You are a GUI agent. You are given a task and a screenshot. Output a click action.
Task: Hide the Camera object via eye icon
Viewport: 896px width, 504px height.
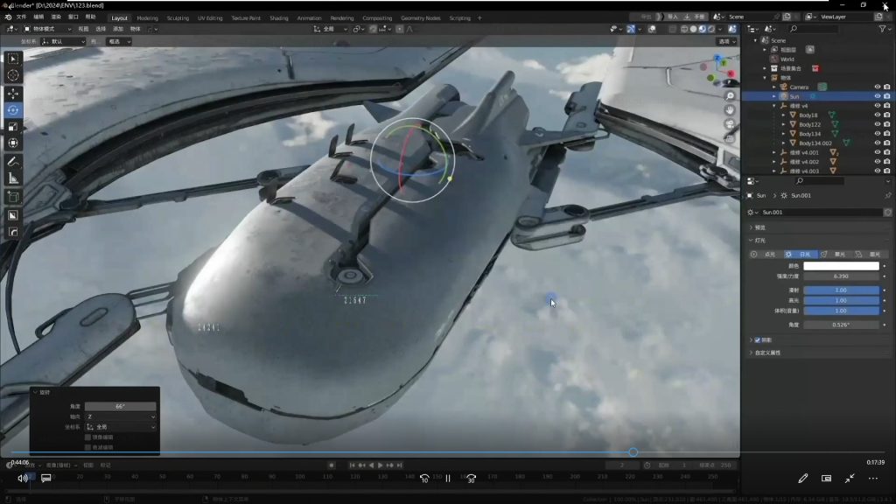[877, 87]
